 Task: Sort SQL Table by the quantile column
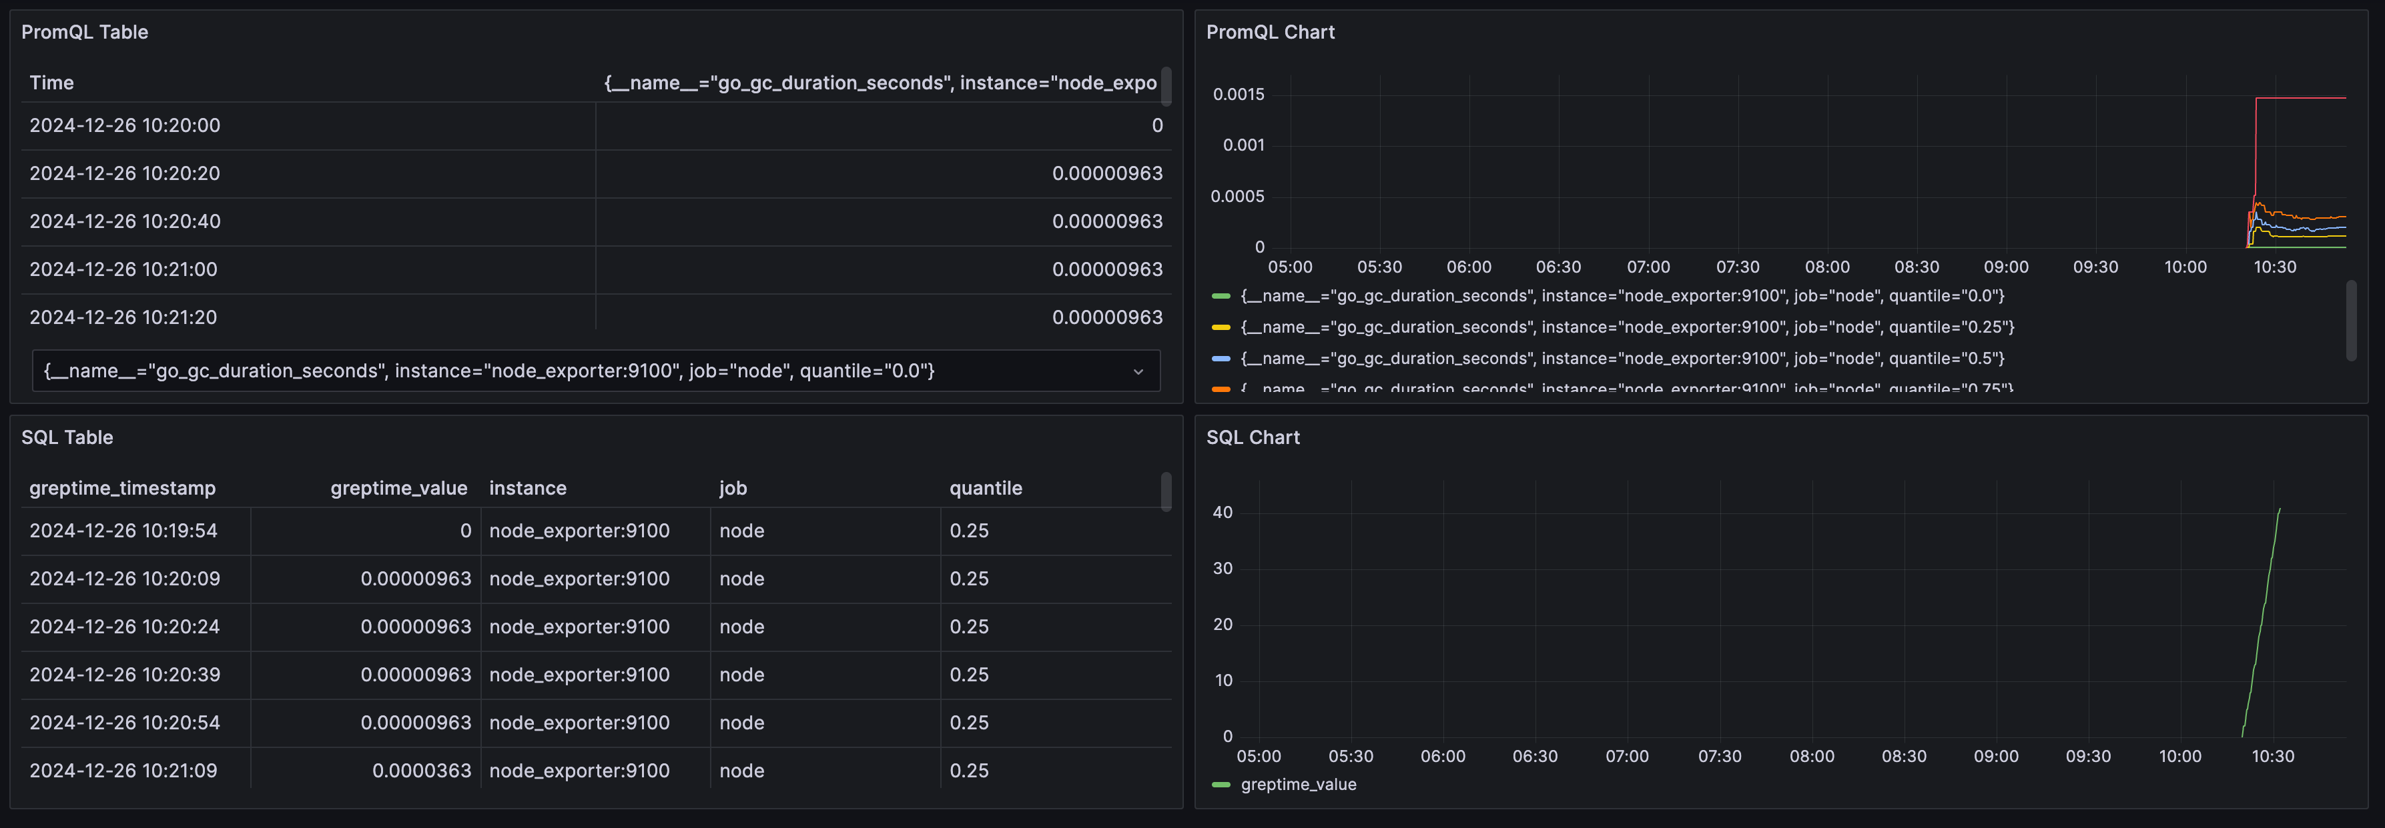click(x=985, y=487)
